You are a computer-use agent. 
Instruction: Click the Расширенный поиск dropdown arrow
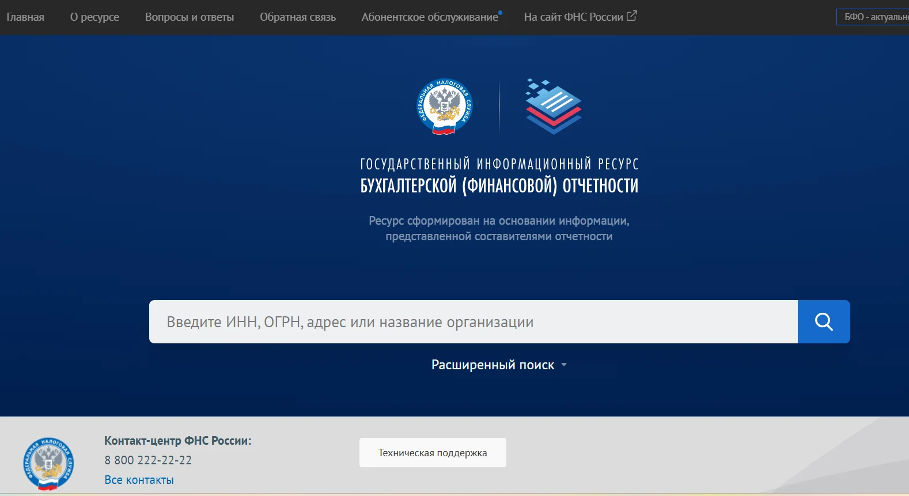pos(564,365)
